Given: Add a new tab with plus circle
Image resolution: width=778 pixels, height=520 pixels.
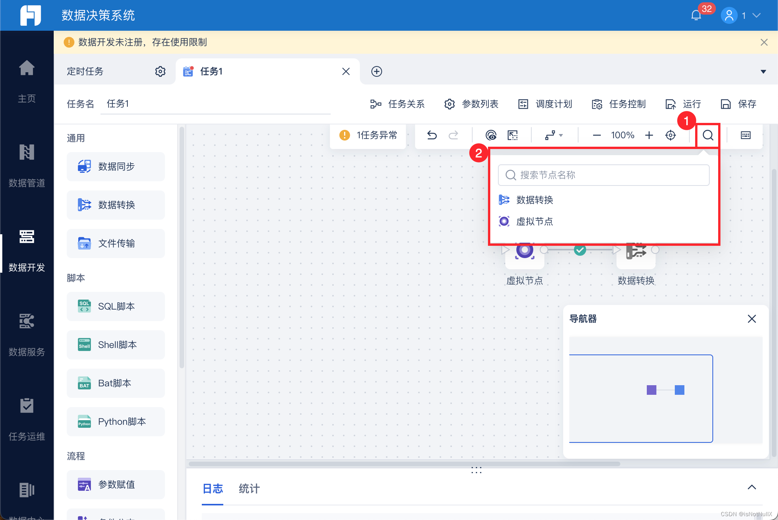Looking at the screenshot, I should tap(376, 71).
